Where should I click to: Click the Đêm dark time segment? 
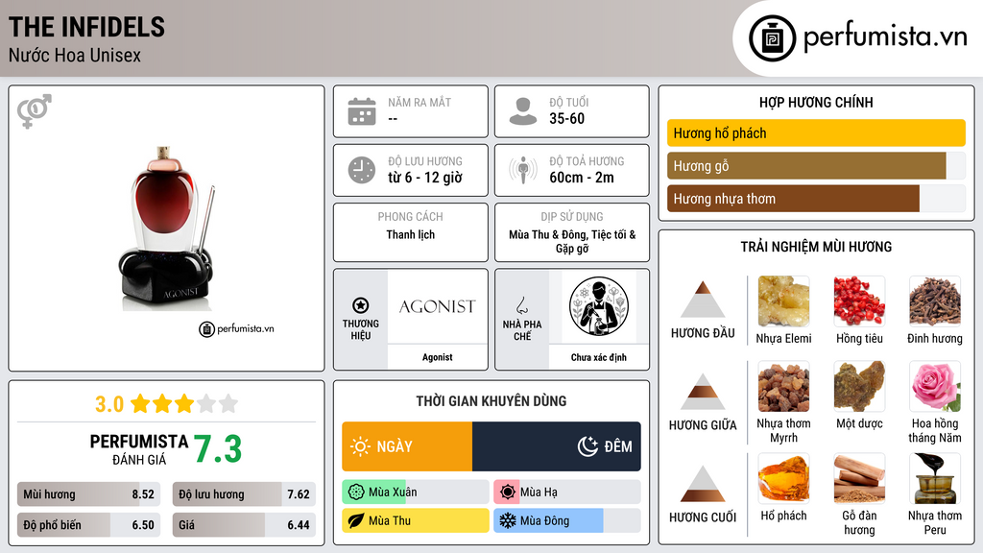tap(557, 446)
